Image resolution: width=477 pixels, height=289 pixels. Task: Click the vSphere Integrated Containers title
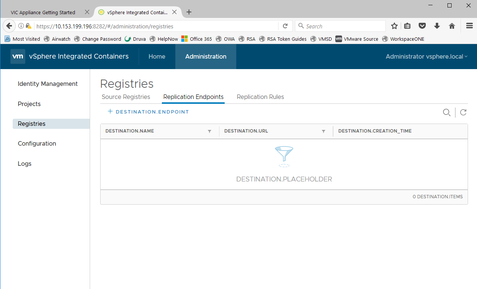point(79,56)
